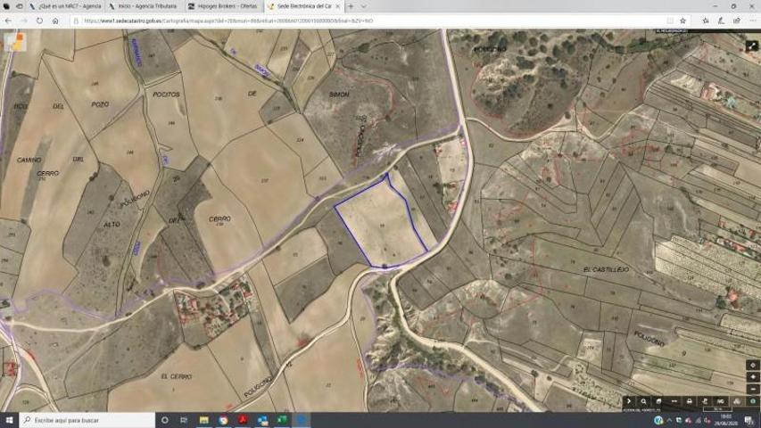This screenshot has width=761, height=428.
Task: Click the browser refresh button
Action: pyautogui.click(x=40, y=21)
